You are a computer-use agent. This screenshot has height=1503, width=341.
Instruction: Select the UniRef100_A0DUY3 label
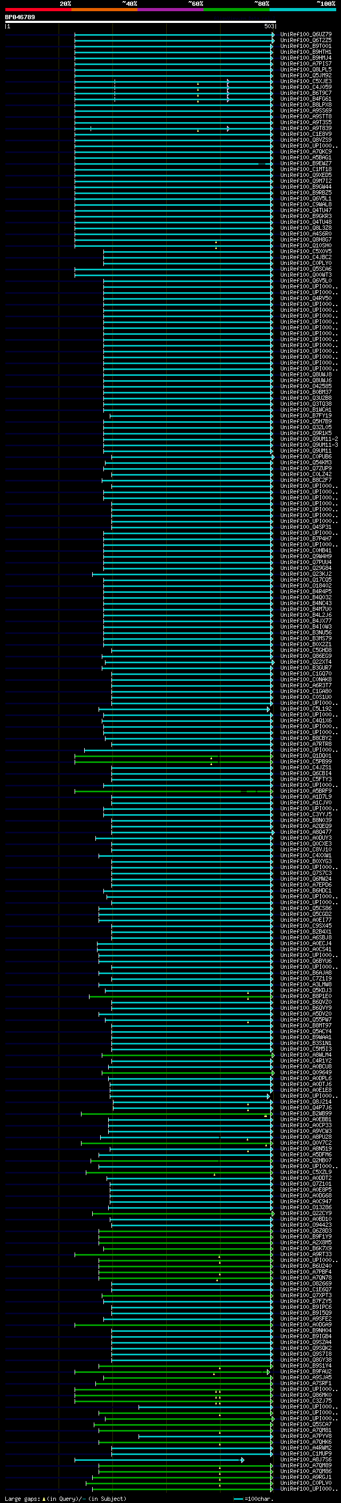click(306, 838)
